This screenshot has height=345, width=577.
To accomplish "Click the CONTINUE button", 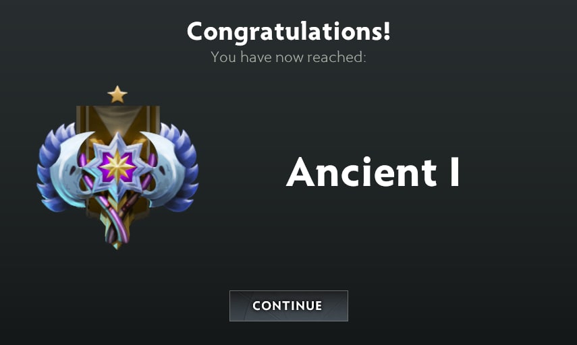I will pos(289,306).
